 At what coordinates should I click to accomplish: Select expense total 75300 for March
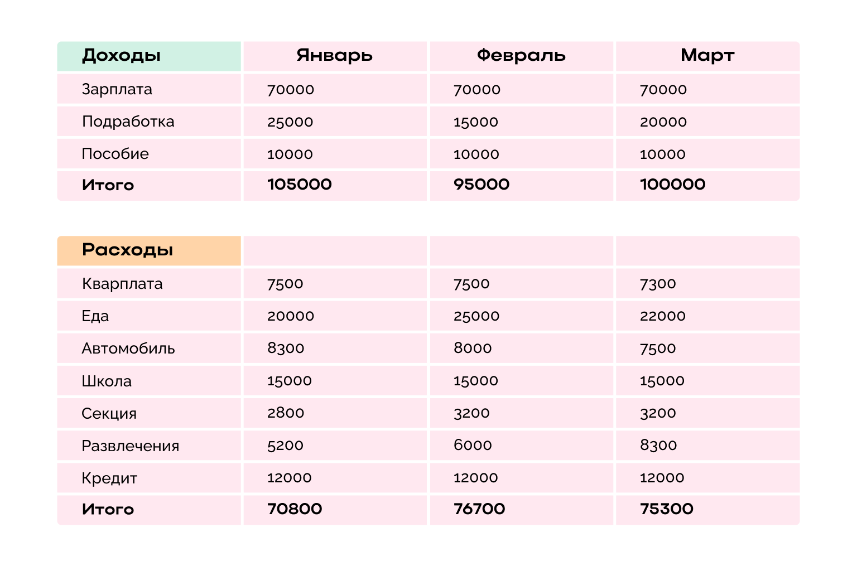click(x=666, y=509)
